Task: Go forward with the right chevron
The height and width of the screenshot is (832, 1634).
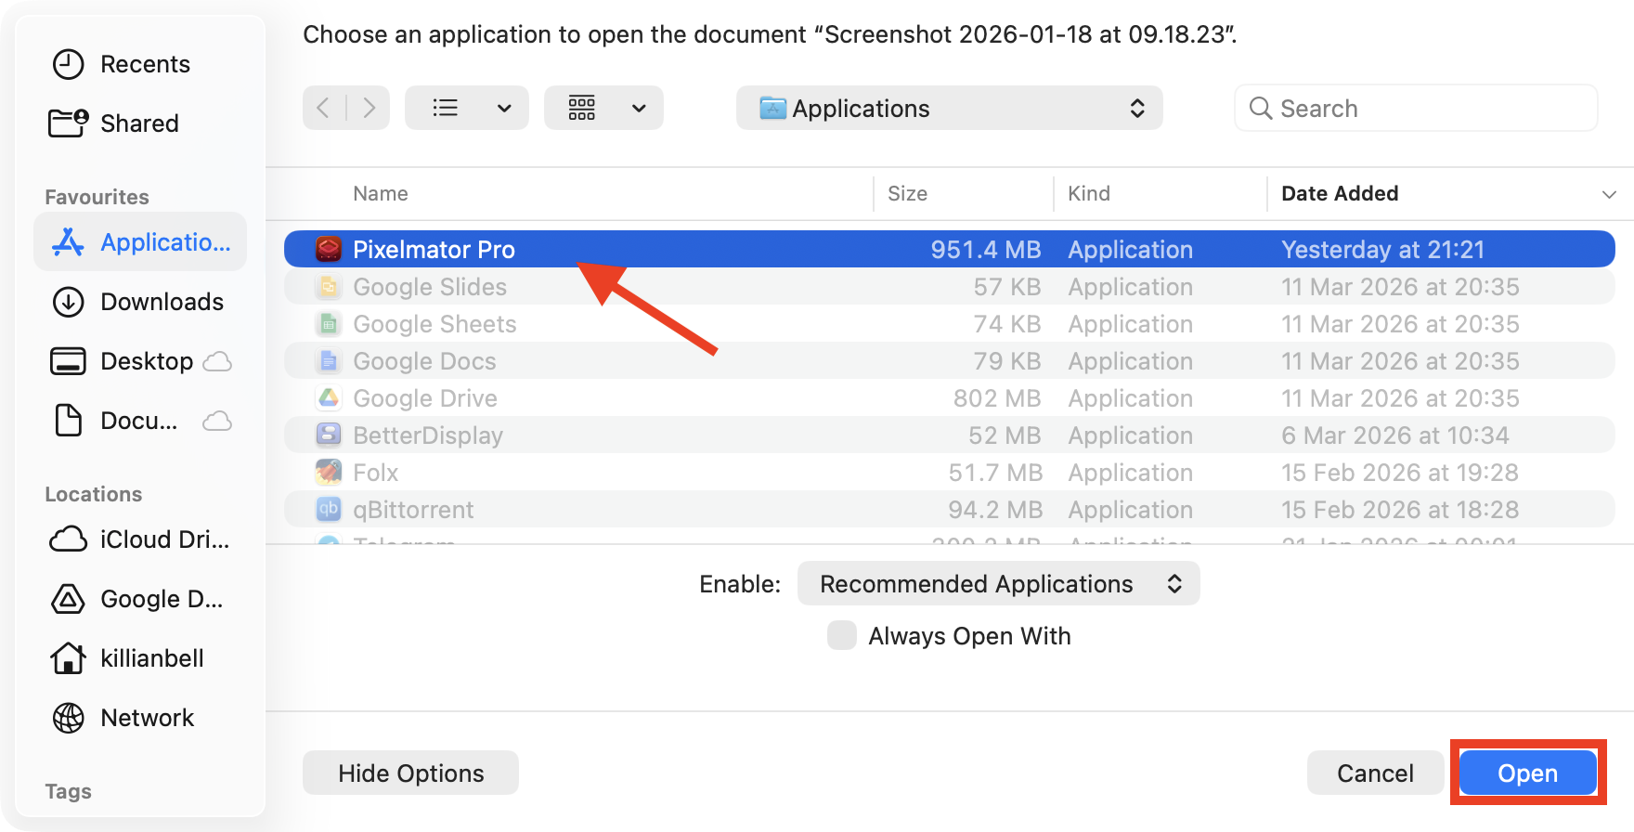Action: pyautogui.click(x=370, y=108)
